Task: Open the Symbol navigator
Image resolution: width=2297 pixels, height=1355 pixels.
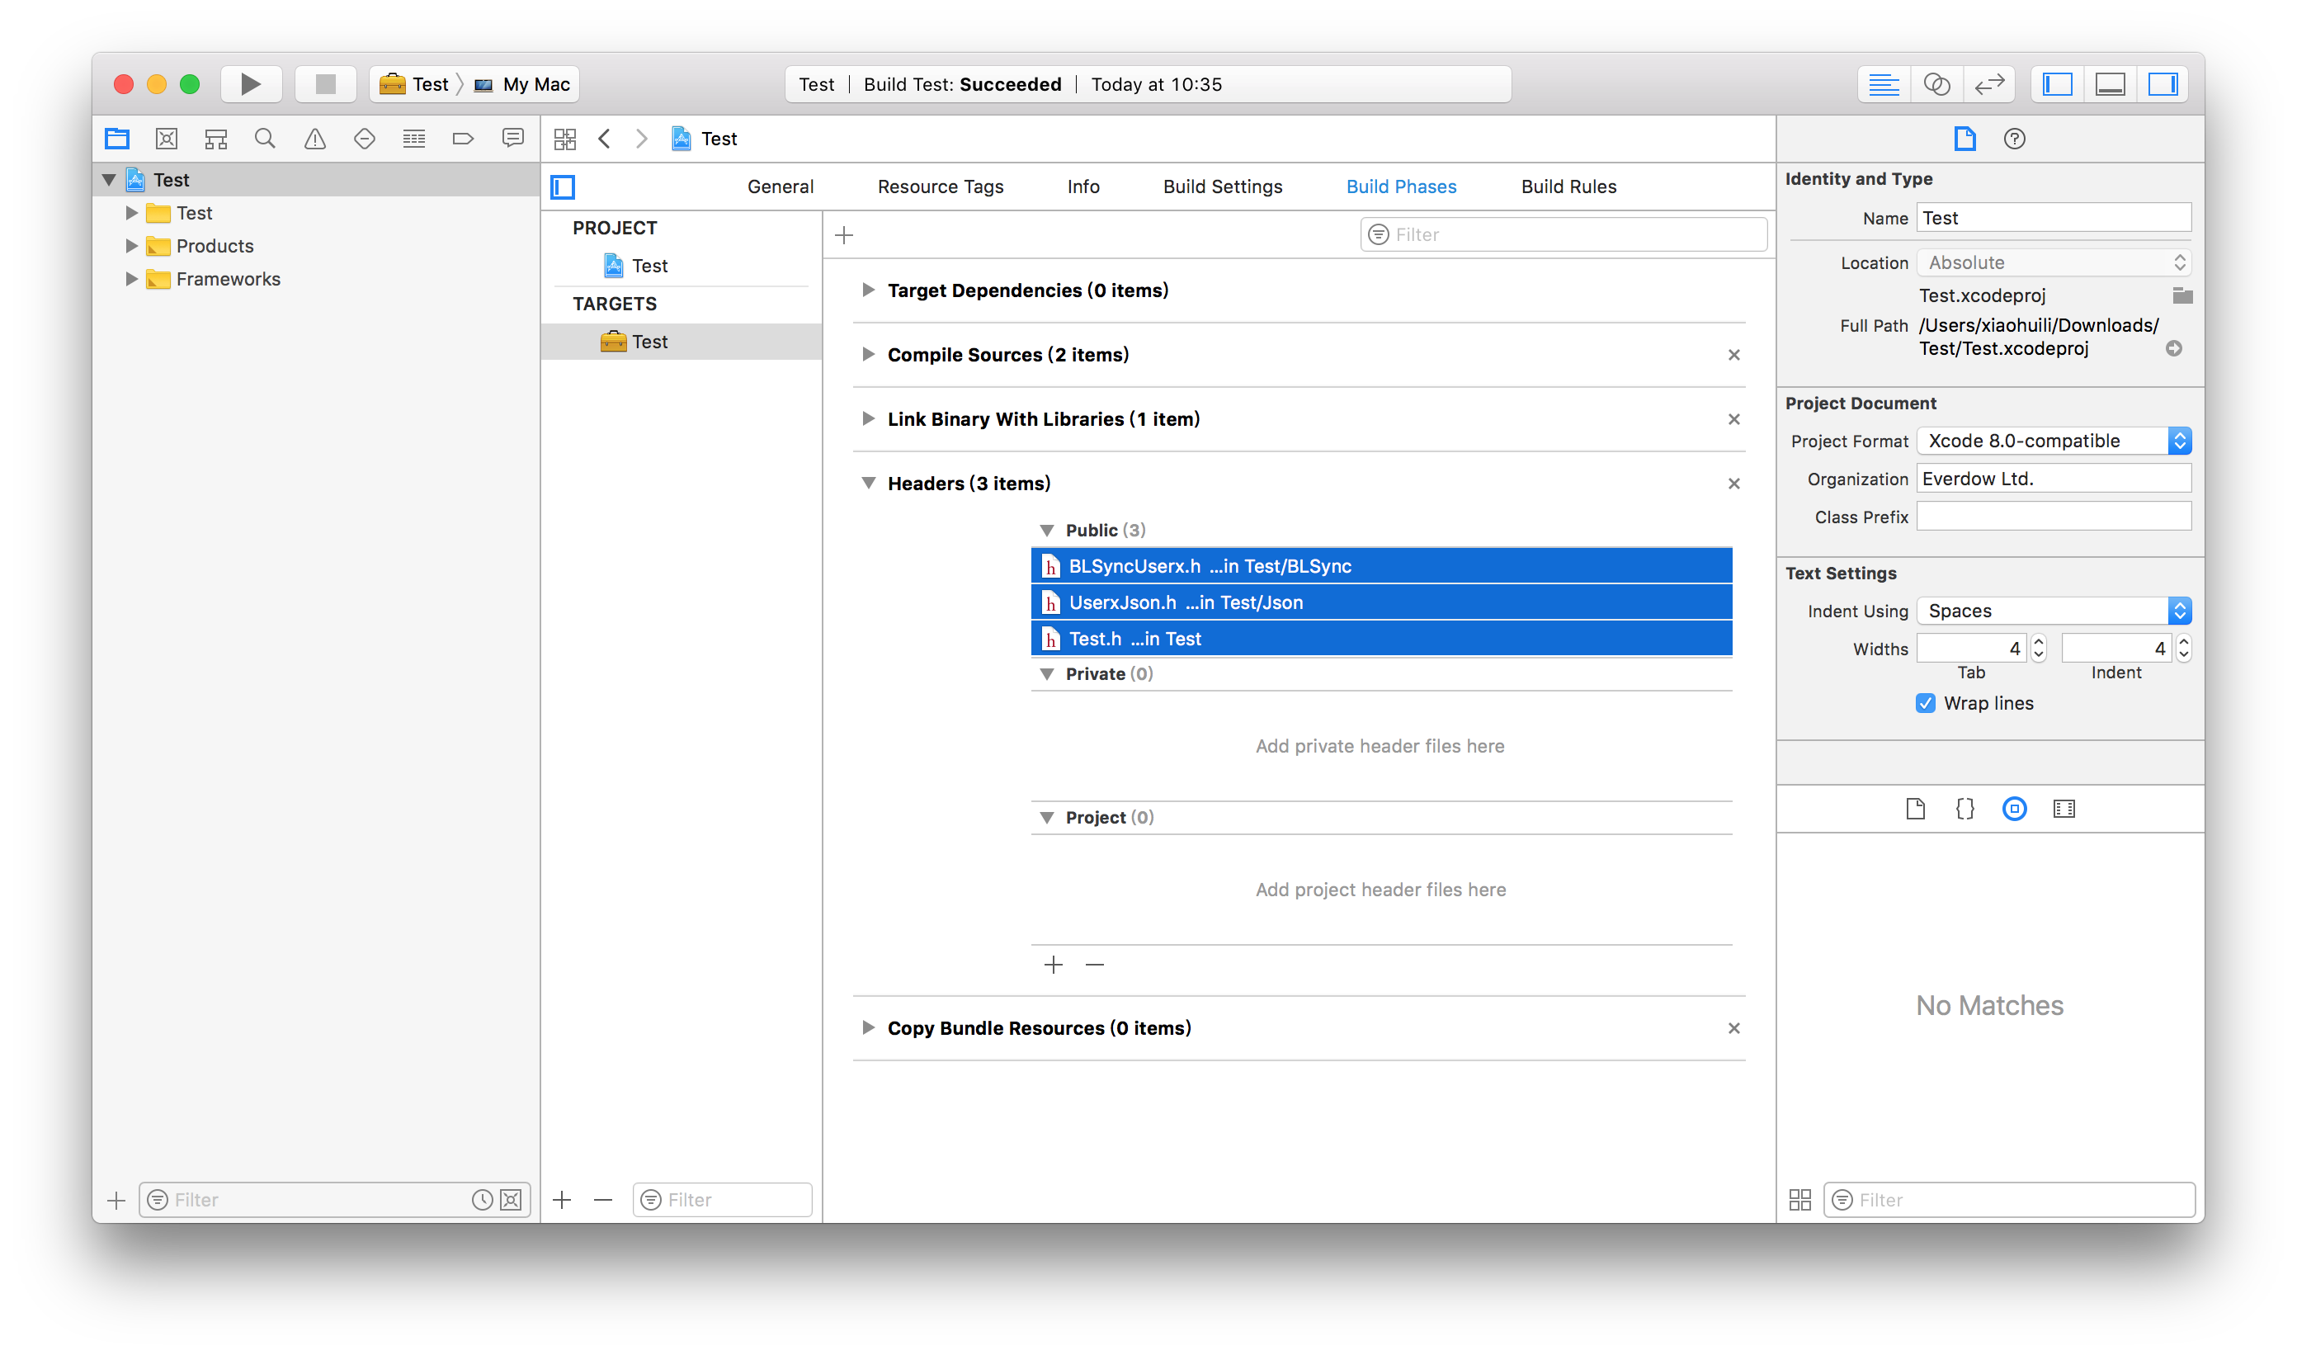Action: click(215, 139)
